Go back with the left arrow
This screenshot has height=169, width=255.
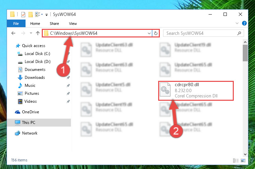[x=13, y=33]
